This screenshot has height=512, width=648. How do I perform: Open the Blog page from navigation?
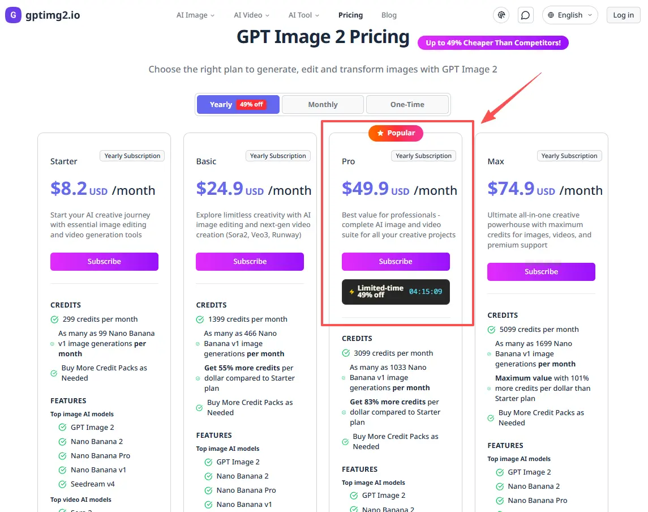(389, 15)
